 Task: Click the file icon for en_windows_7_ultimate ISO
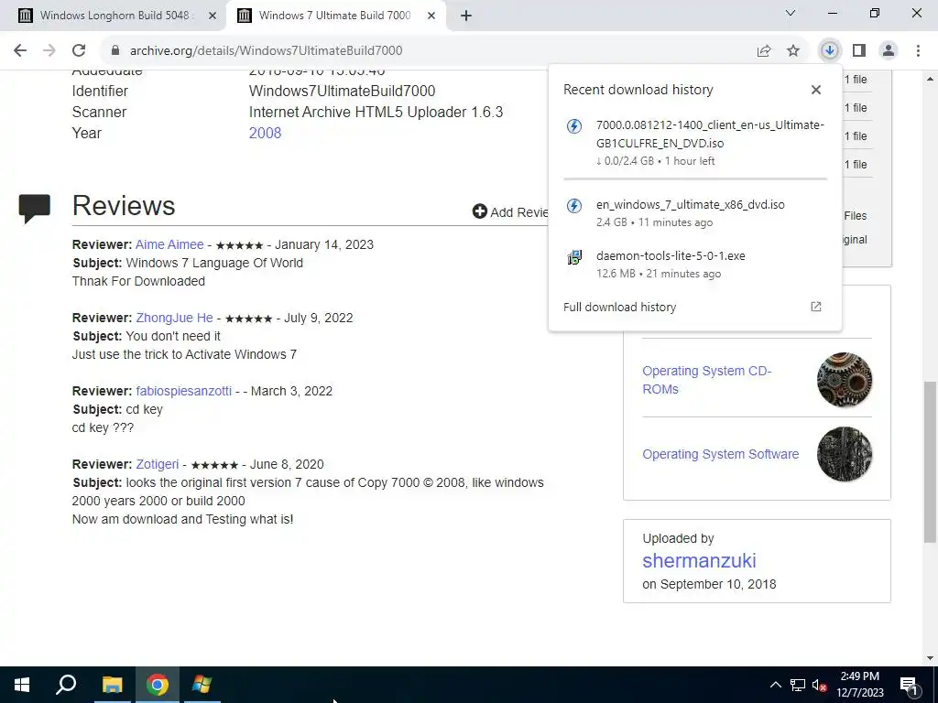574,206
